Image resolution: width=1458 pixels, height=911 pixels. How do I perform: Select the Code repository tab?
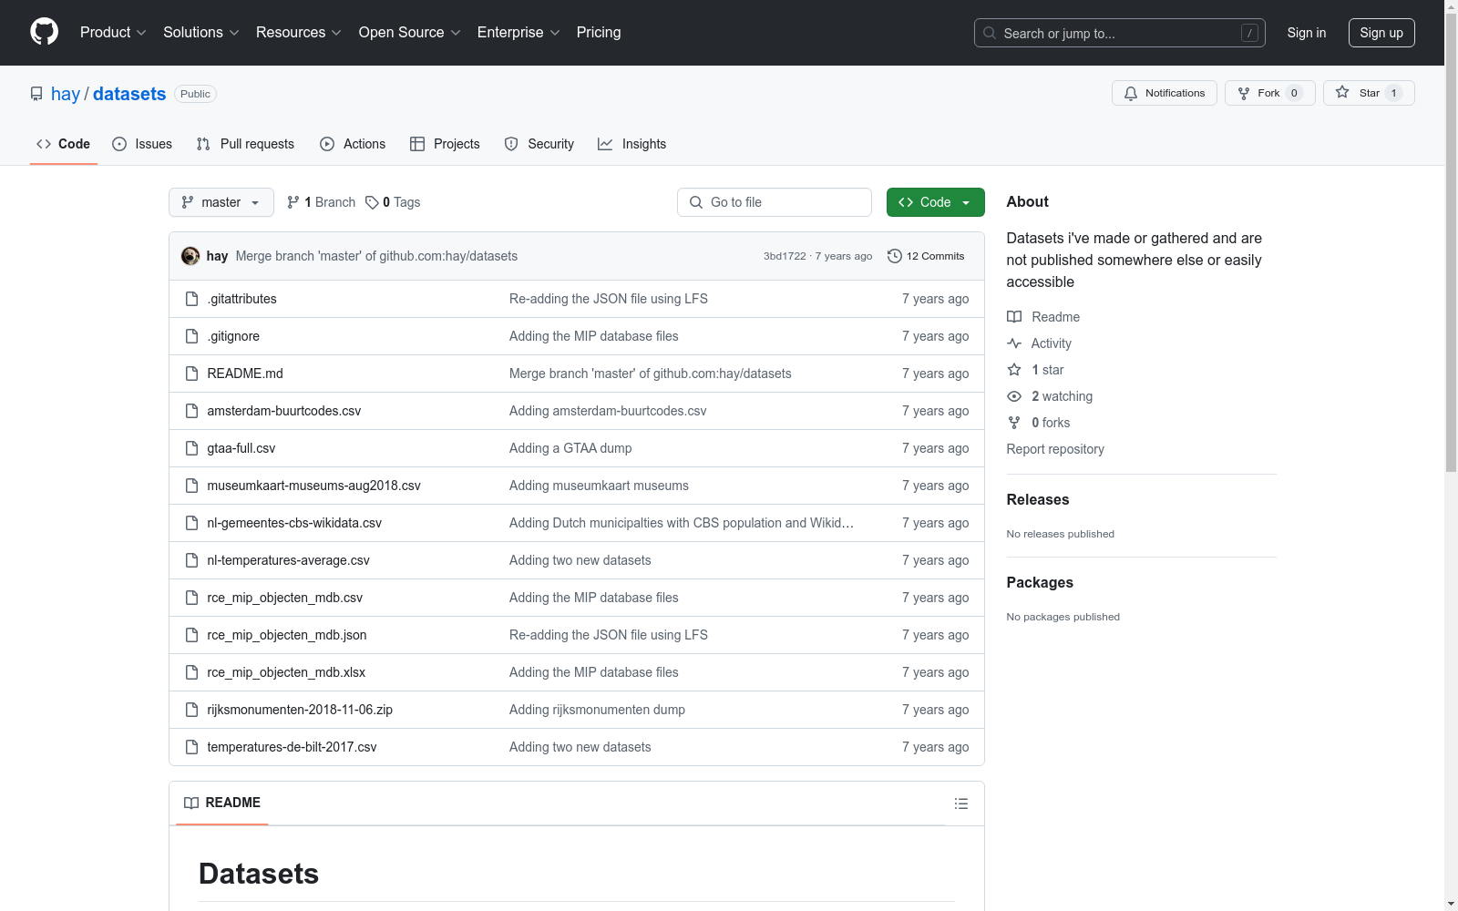click(x=63, y=144)
